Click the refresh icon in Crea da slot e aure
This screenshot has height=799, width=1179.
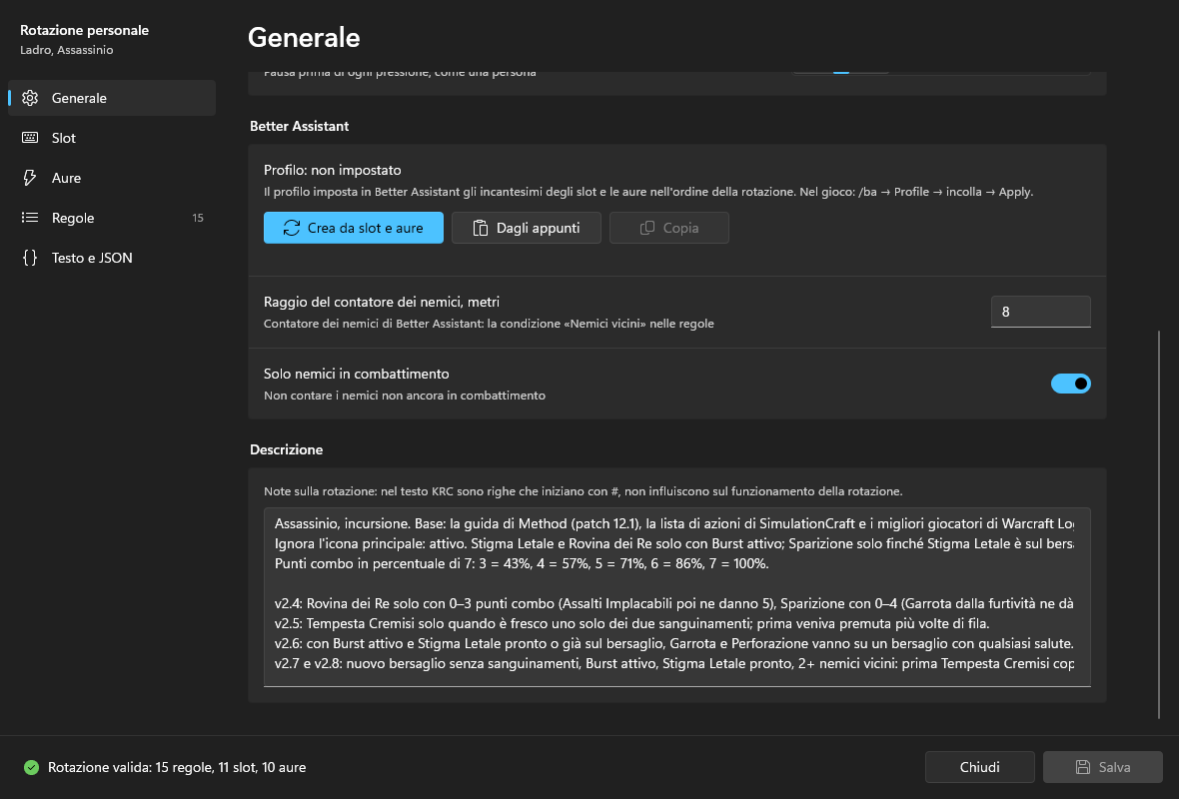tap(292, 228)
